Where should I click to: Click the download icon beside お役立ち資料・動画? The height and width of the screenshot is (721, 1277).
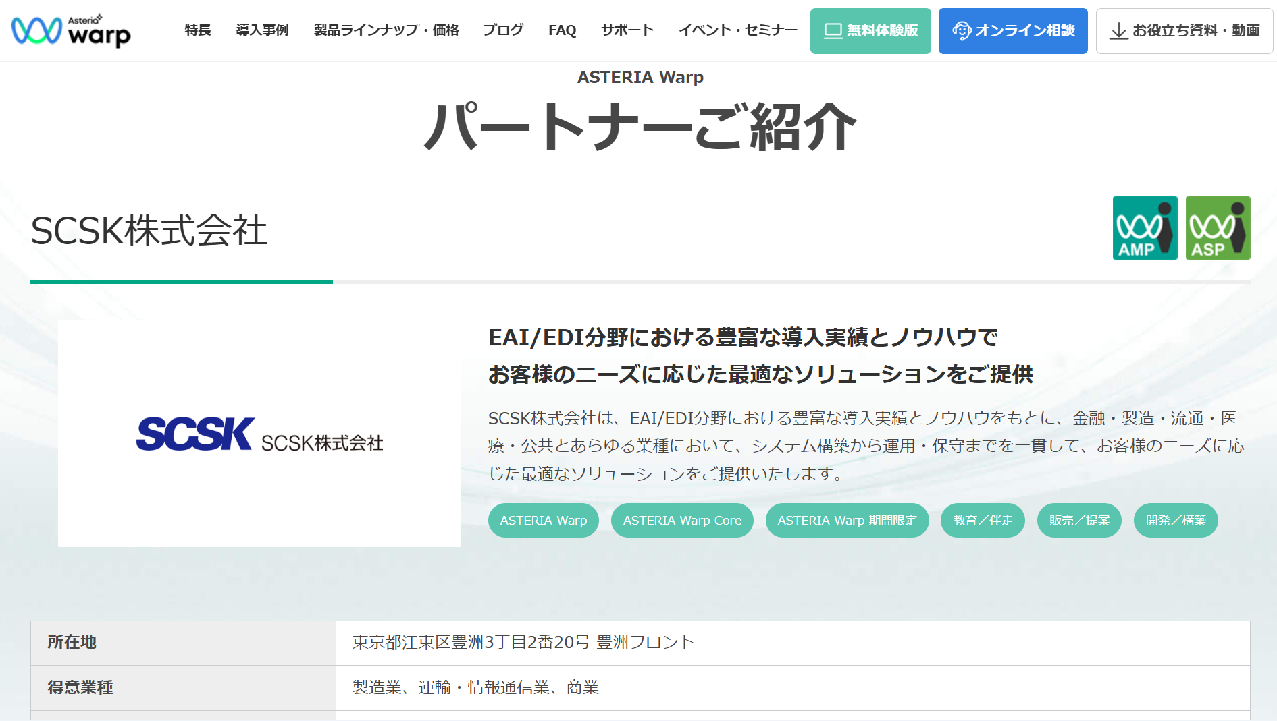coord(1118,31)
